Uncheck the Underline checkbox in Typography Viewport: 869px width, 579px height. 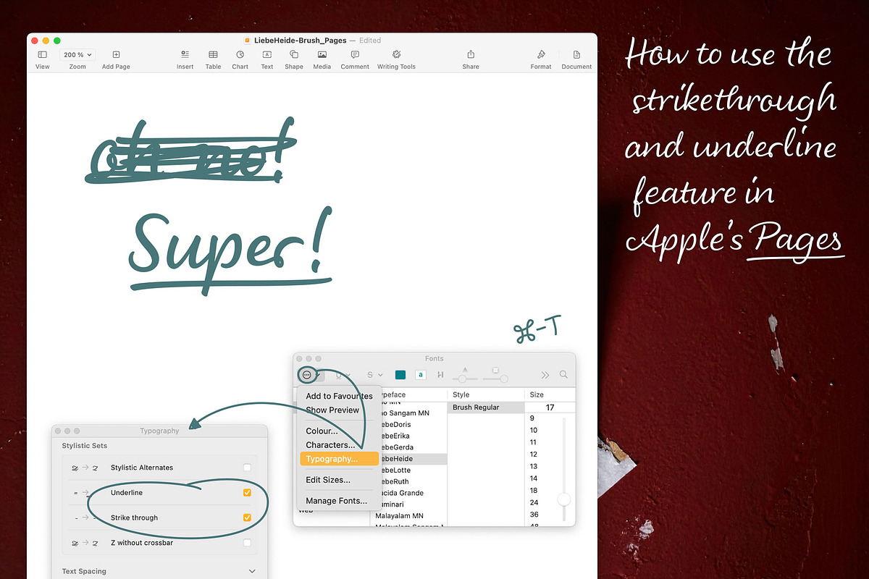click(247, 493)
